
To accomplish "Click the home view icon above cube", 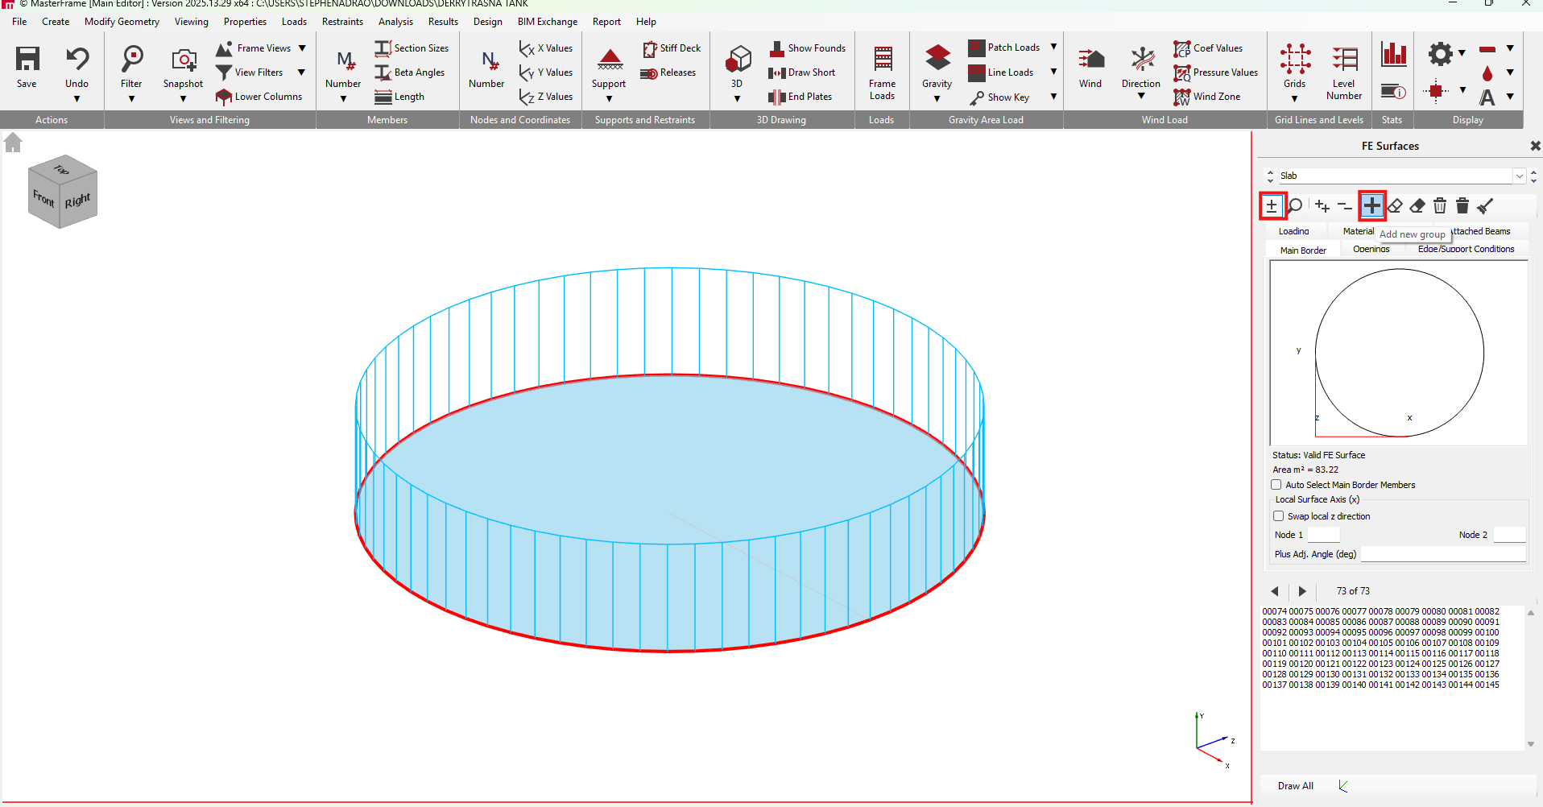I will tap(13, 143).
